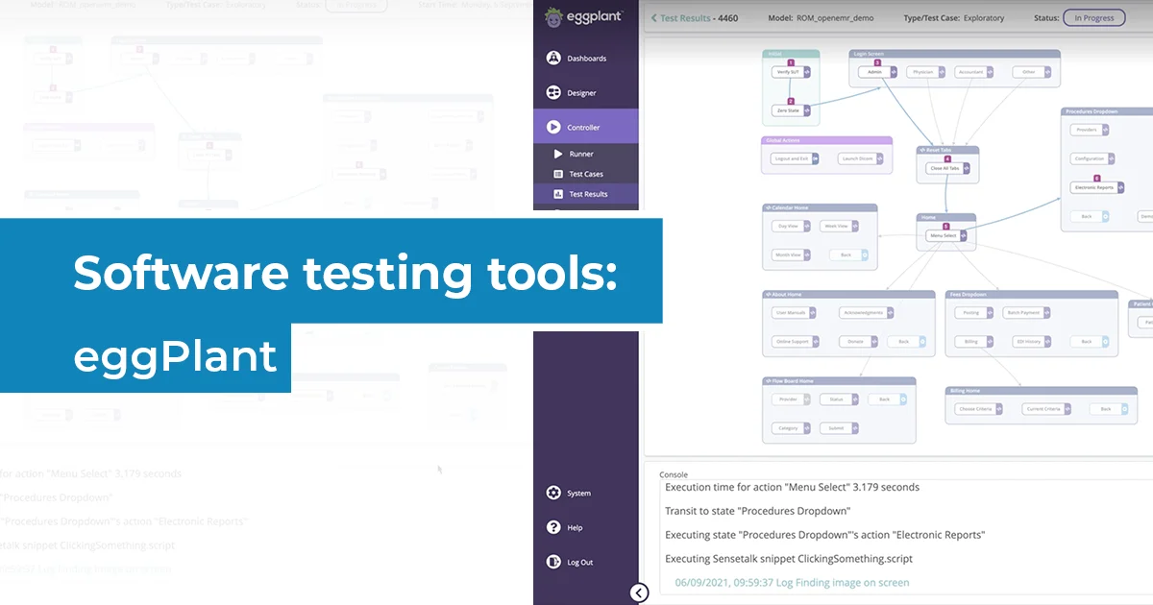Click the Admin action handle icon
Image resolution: width=1153 pixels, height=605 pixels.
point(894,72)
